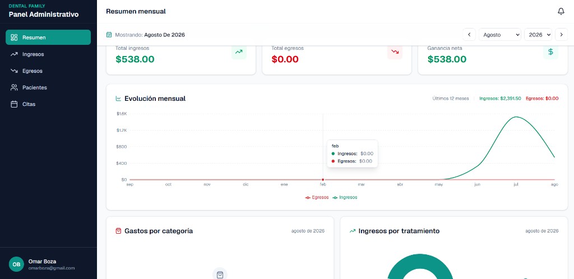Screen dimensions: 574x279
Task: Go to previous month with left chevron
Action: (469, 35)
